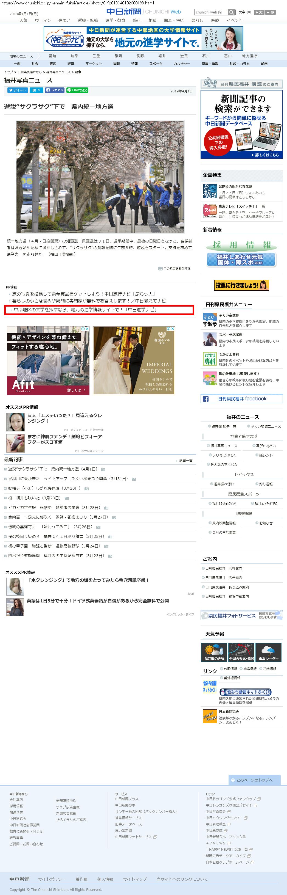Open 福井県の天気 weather icon
This screenshot has width=287, height=895.
click(214, 652)
